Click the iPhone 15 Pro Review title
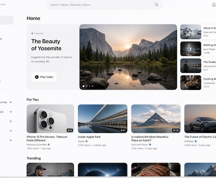Screen dimensions: 216x178 [47, 139]
